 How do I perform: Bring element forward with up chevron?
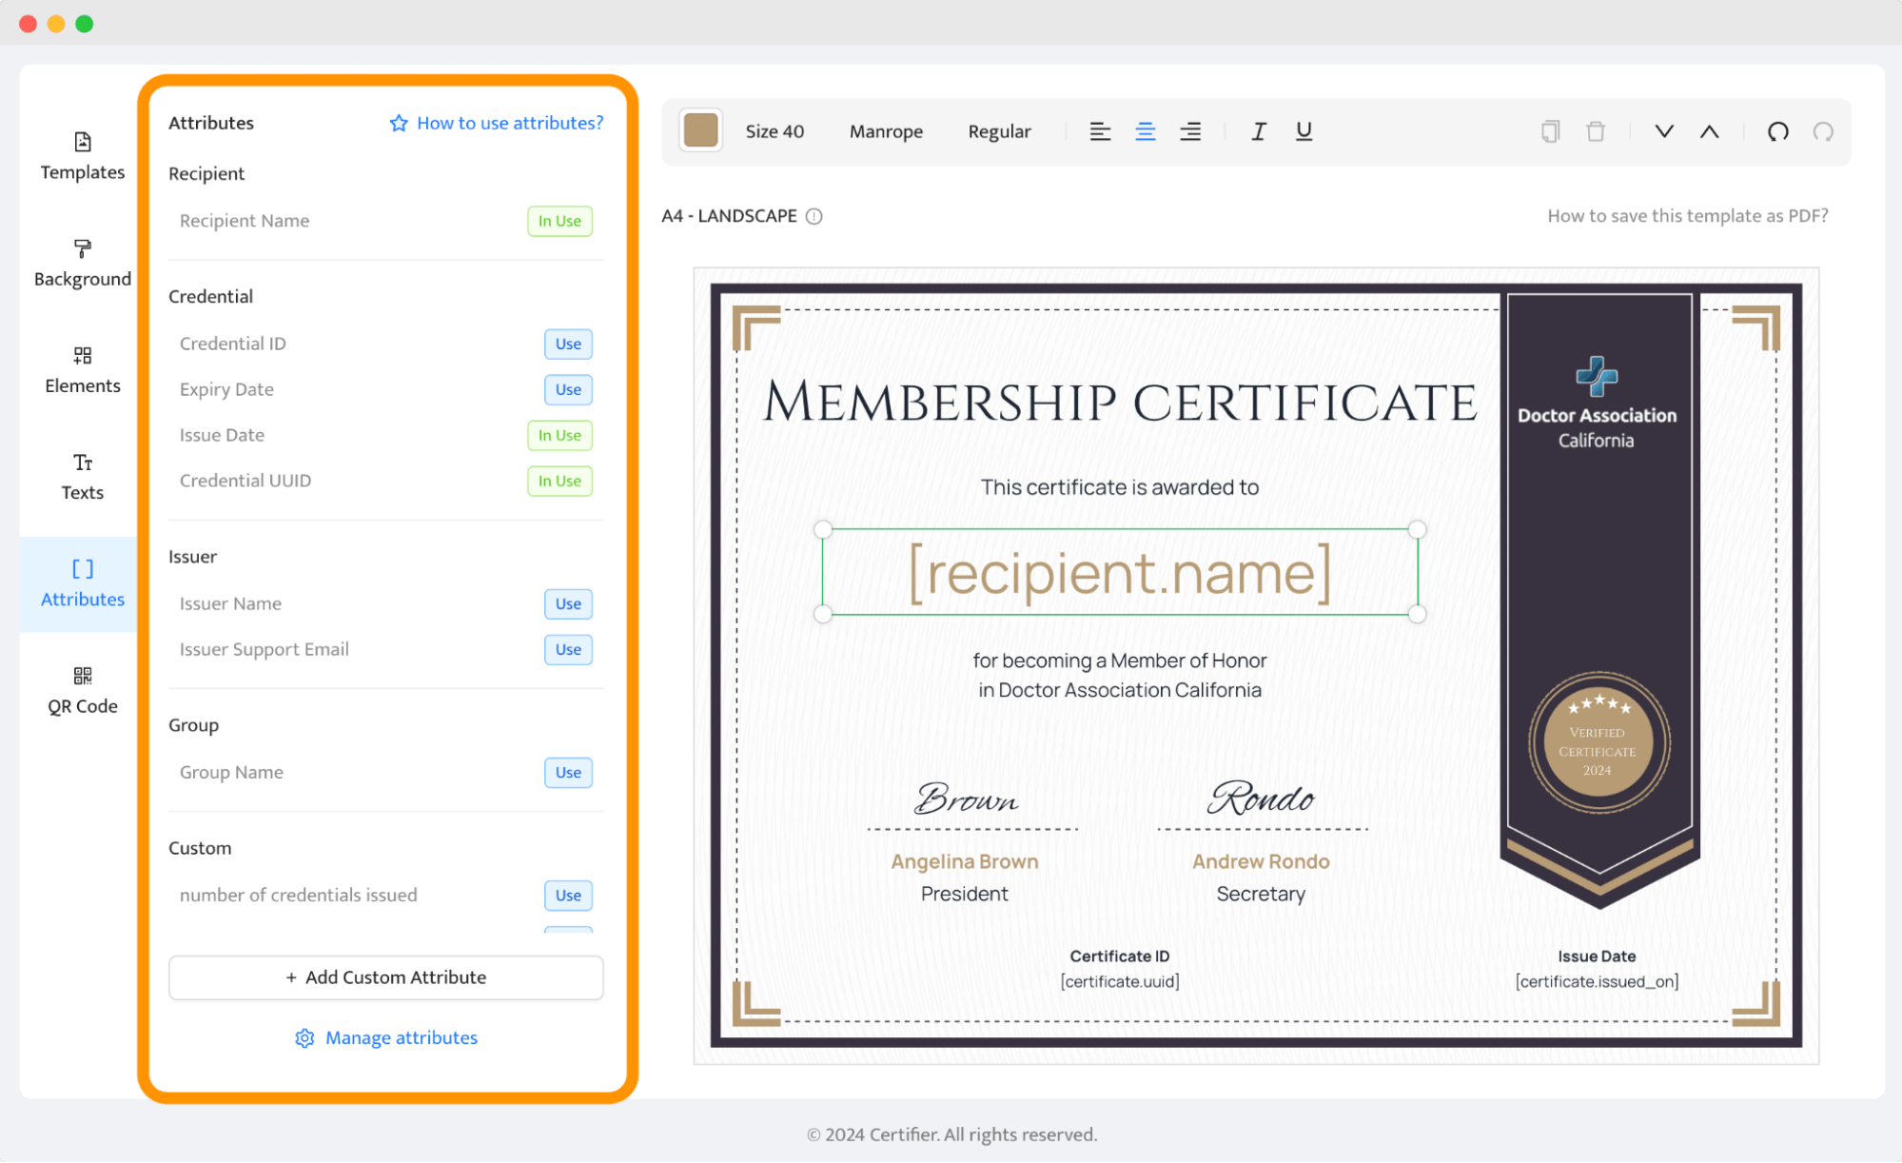1710,131
